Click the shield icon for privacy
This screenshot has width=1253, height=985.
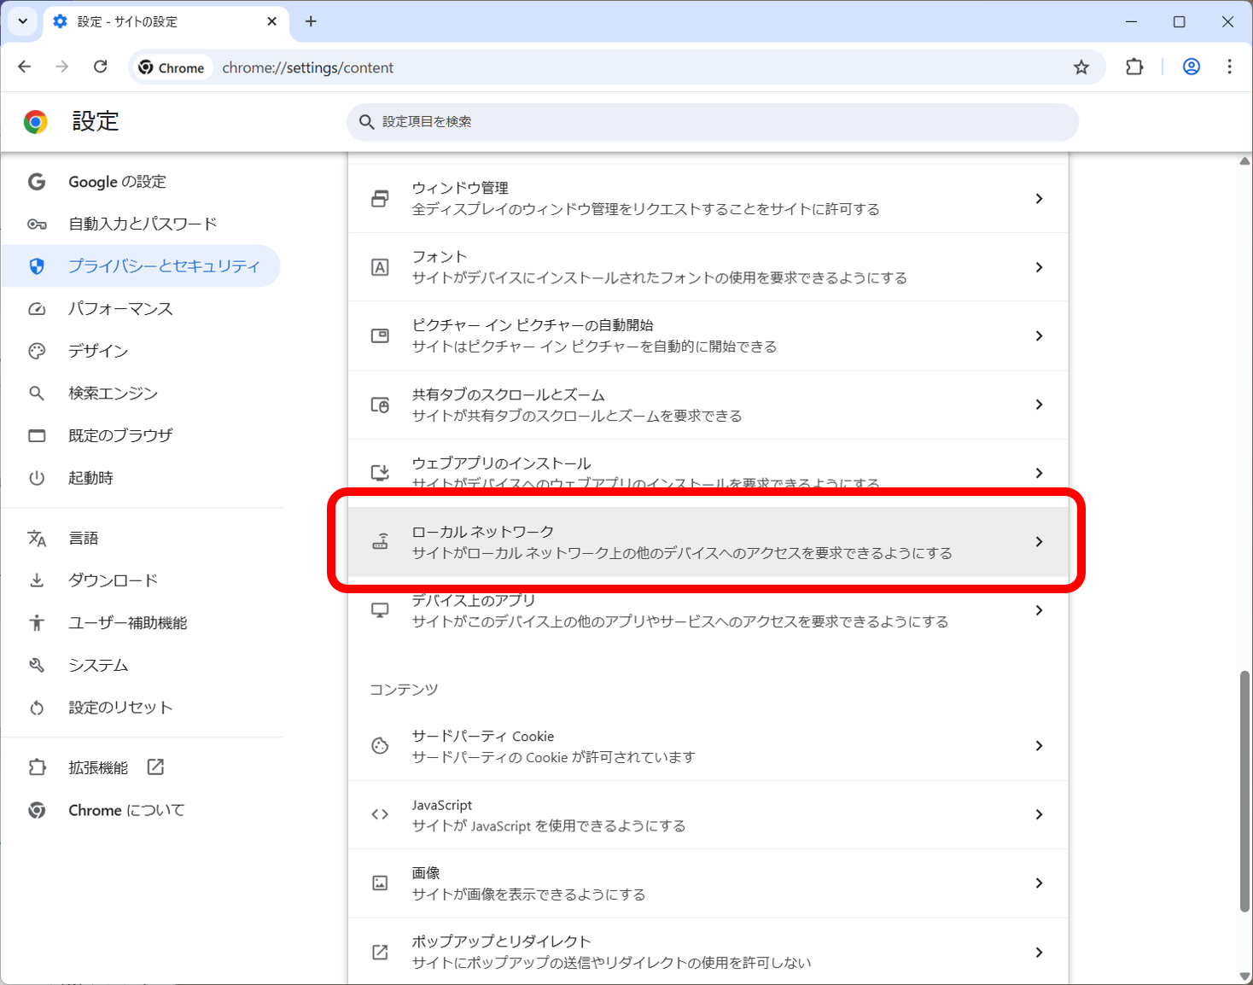coord(37,266)
